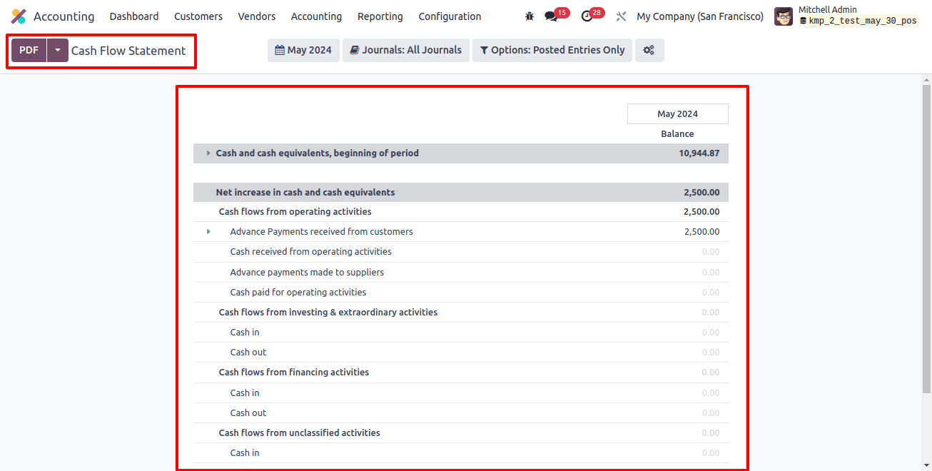932x471 pixels.
Task: Open the Reporting menu
Action: [x=380, y=16]
